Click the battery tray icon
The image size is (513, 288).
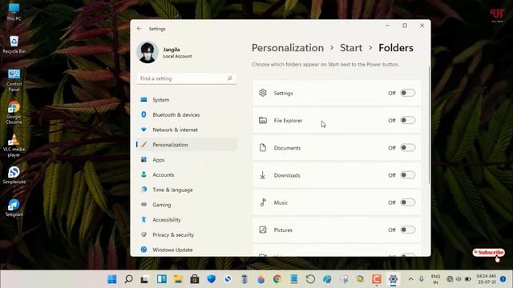468,279
